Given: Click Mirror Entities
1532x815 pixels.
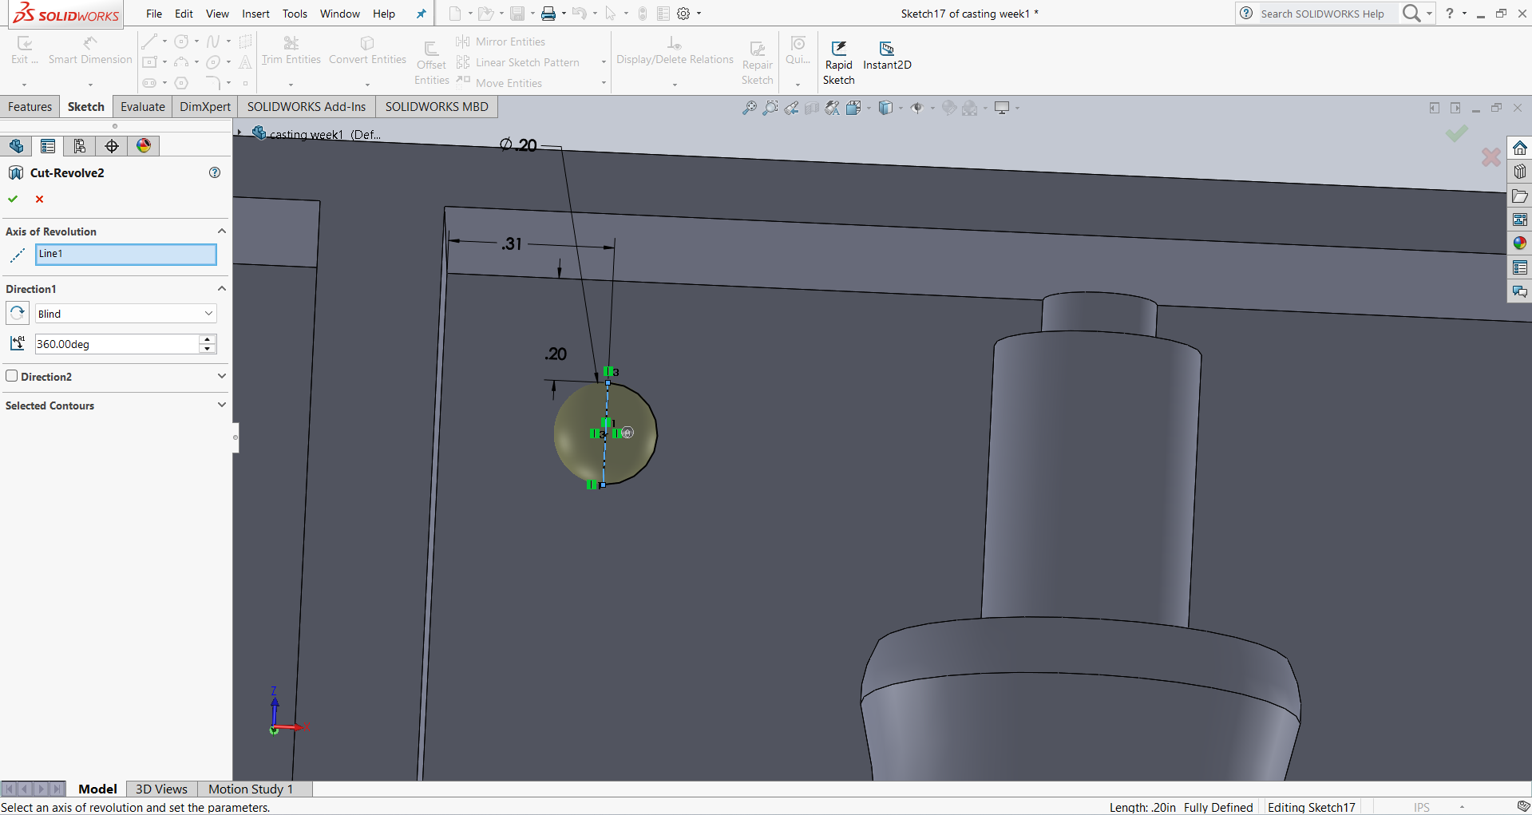Looking at the screenshot, I should pyautogui.click(x=501, y=42).
